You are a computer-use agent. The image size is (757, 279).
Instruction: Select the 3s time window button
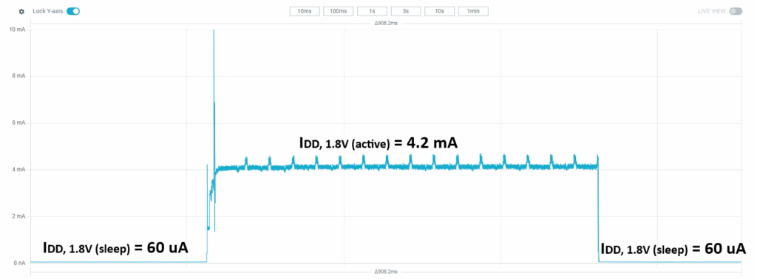[406, 11]
